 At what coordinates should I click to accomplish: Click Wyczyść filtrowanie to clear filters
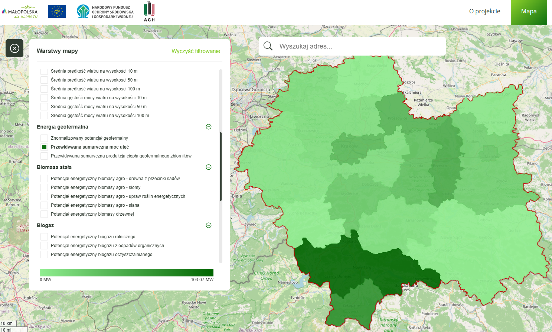tap(196, 51)
